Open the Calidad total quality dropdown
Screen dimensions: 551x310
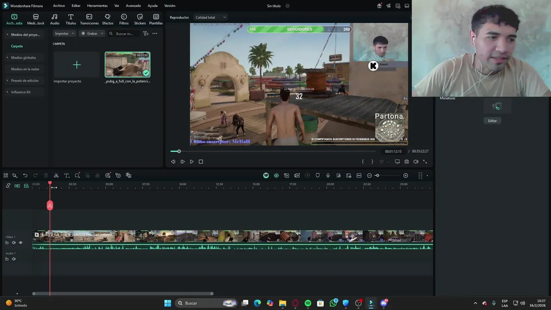[x=210, y=17]
